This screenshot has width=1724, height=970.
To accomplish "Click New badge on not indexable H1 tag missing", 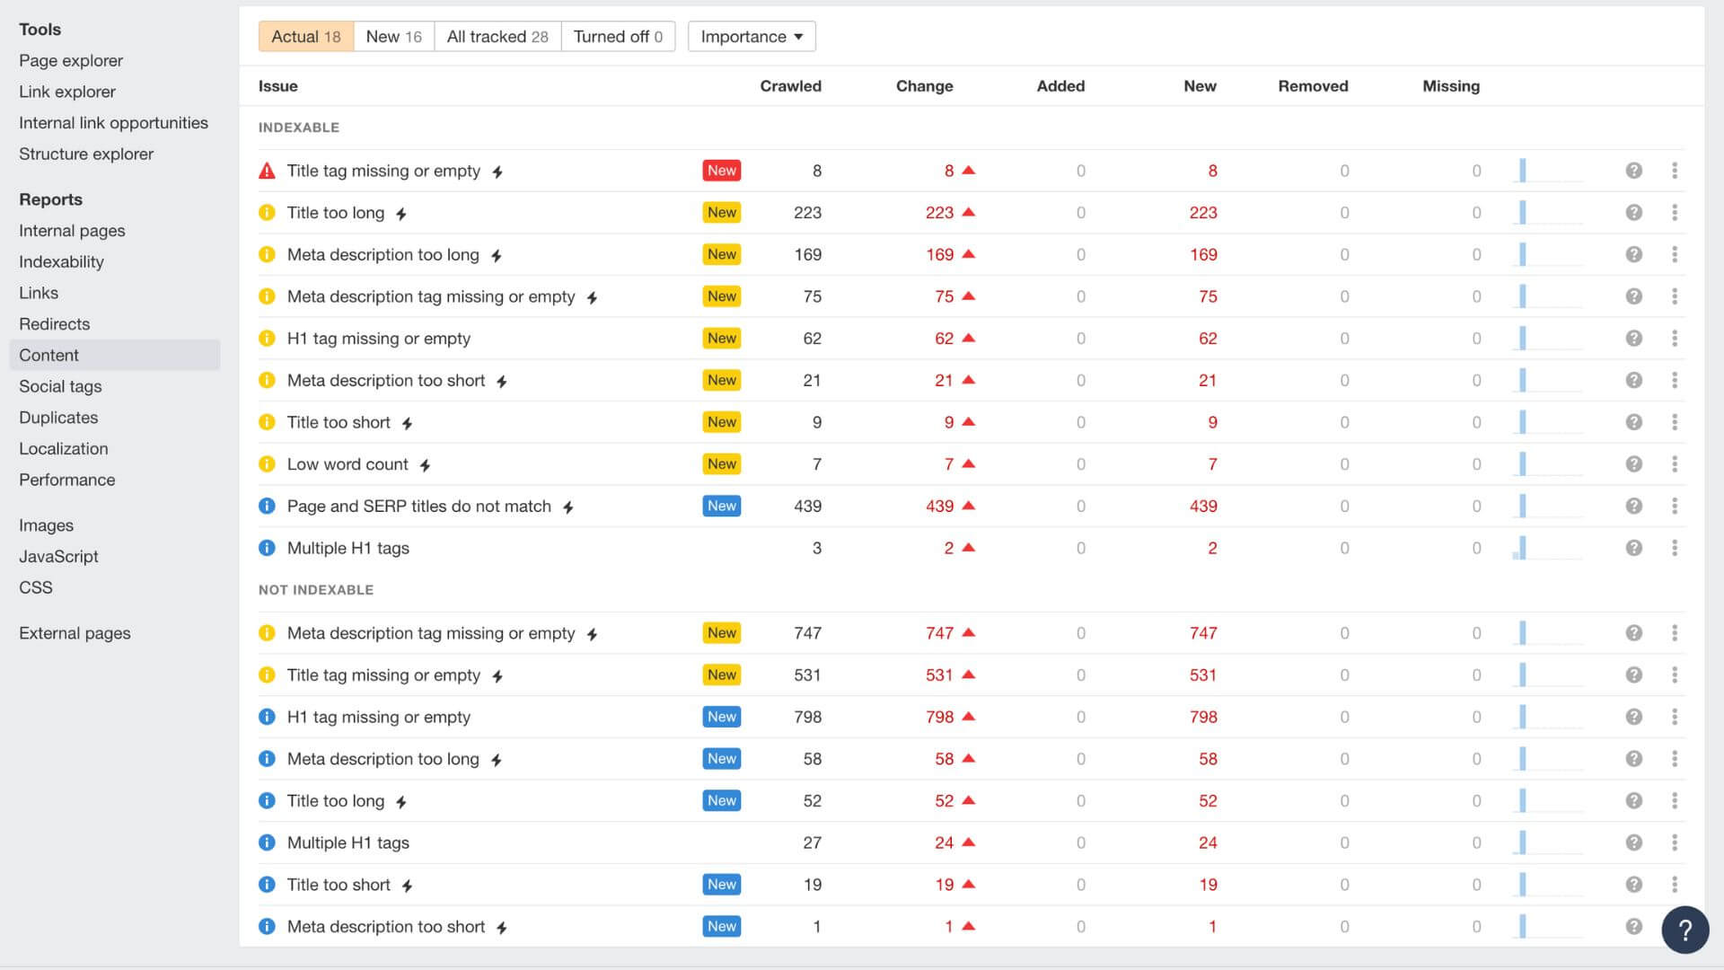I will click(x=722, y=717).
